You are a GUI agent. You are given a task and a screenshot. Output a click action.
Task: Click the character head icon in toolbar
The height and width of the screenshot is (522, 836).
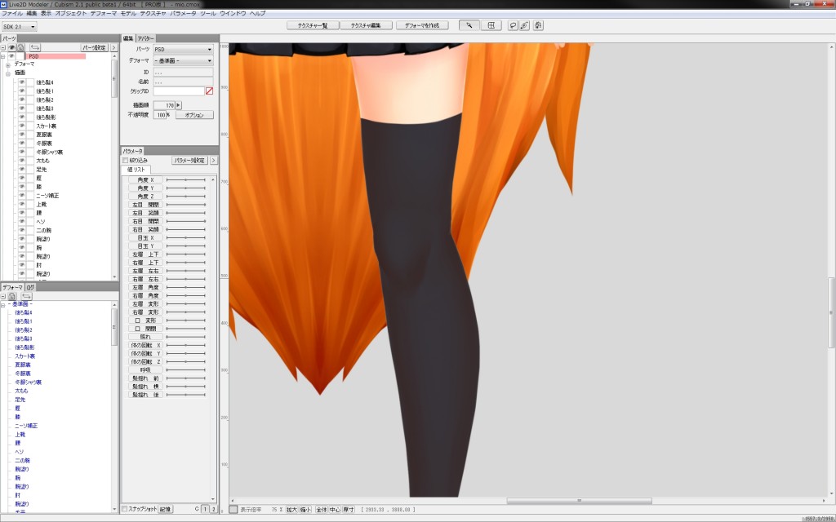pos(538,25)
